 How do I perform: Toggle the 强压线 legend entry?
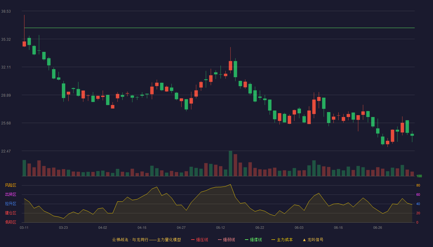pyautogui.click(x=199, y=240)
